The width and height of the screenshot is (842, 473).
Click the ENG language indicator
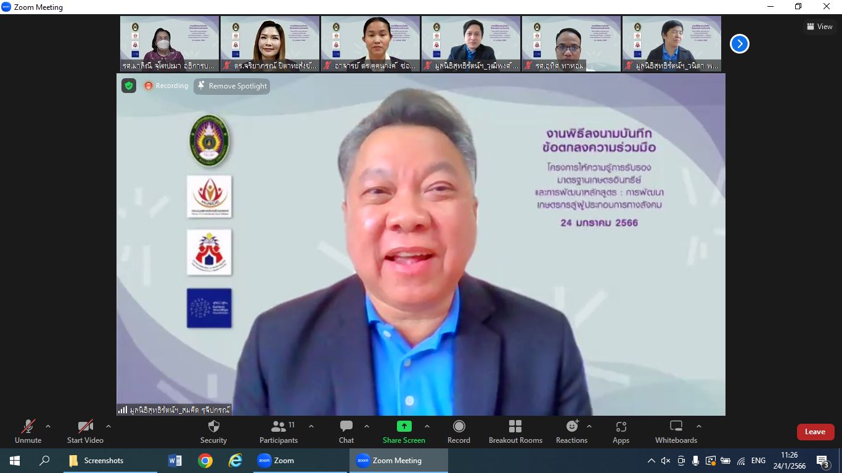pyautogui.click(x=758, y=461)
